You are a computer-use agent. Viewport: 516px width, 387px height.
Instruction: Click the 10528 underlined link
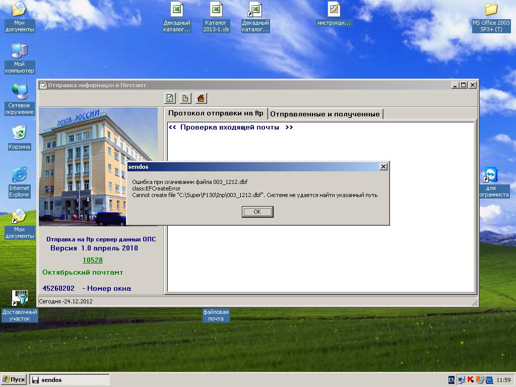93,260
